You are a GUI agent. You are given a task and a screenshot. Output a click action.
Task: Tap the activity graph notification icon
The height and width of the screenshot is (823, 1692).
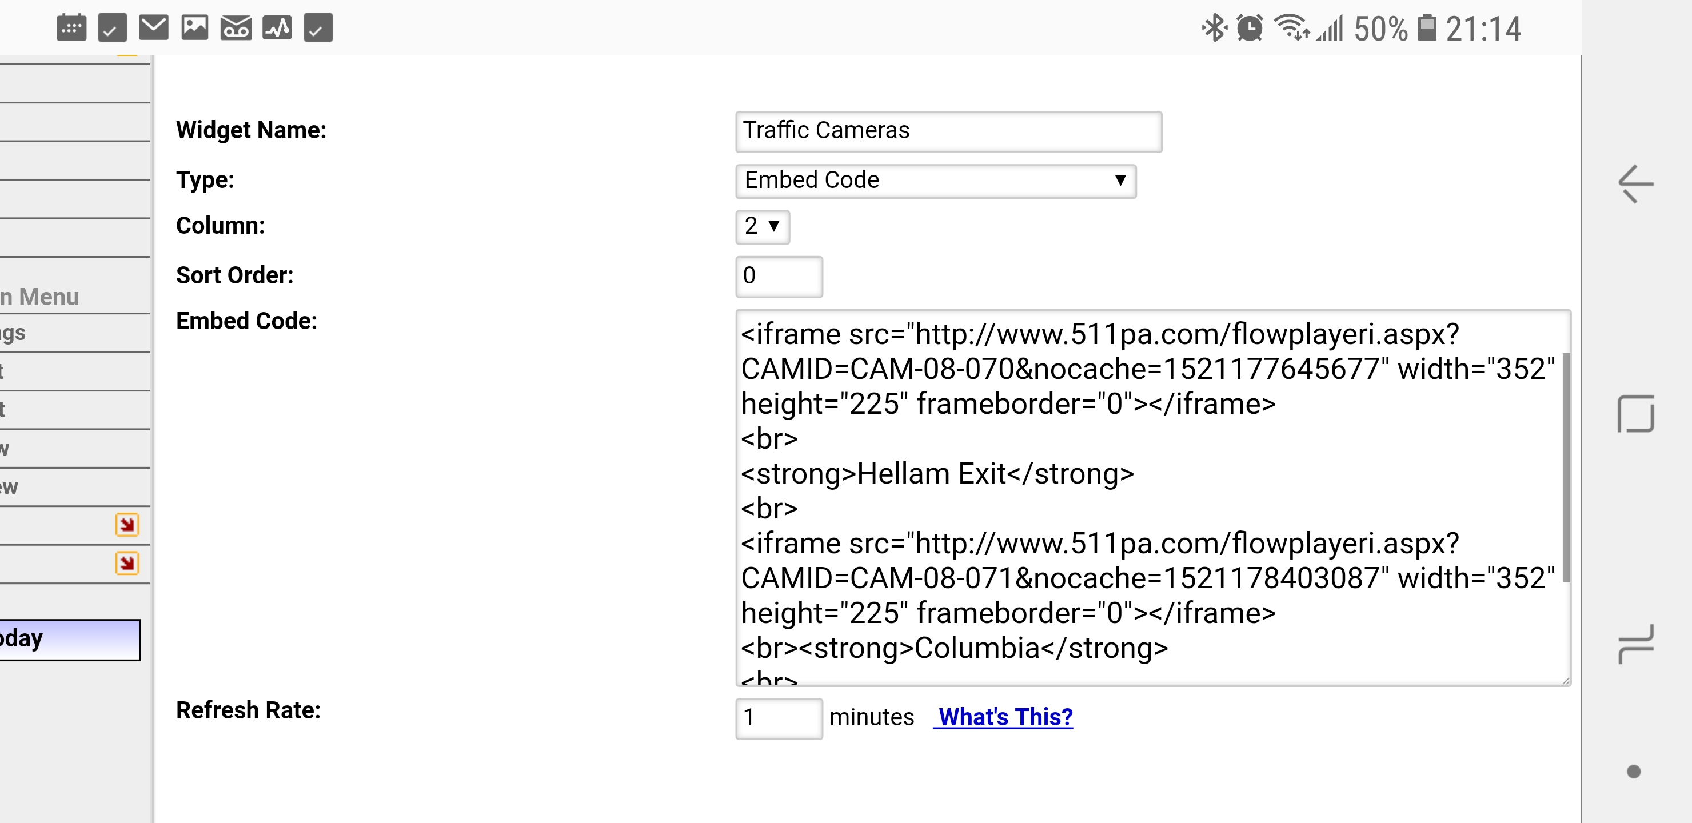pyautogui.click(x=277, y=27)
